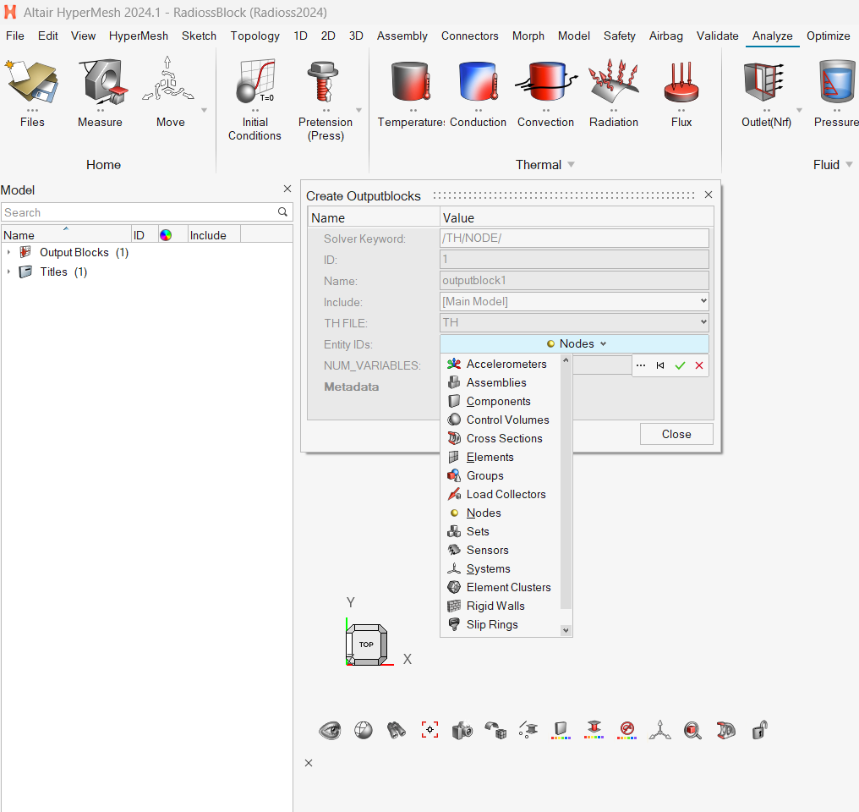The image size is (859, 812).
Task: Open the File menu
Action: click(x=14, y=36)
